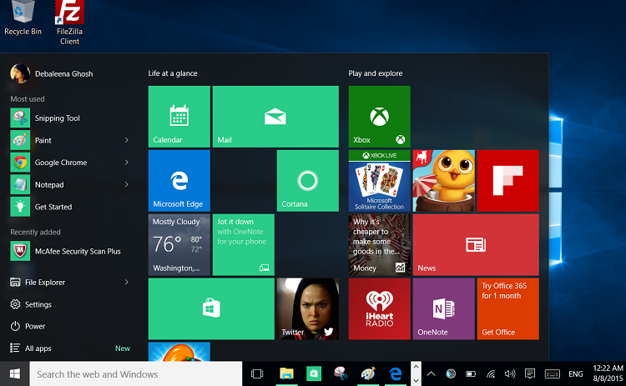Open Snipping Tool from Most used
This screenshot has width=626, height=386.
pos(70,118)
